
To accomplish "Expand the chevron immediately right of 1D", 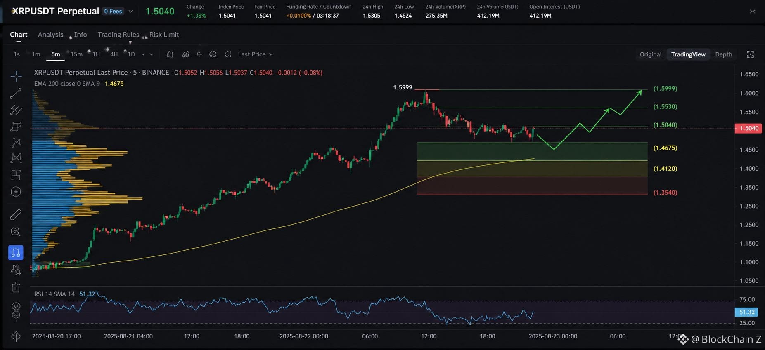I will (x=144, y=54).
